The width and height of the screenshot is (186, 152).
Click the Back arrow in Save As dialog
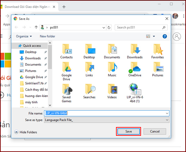tap(16, 27)
